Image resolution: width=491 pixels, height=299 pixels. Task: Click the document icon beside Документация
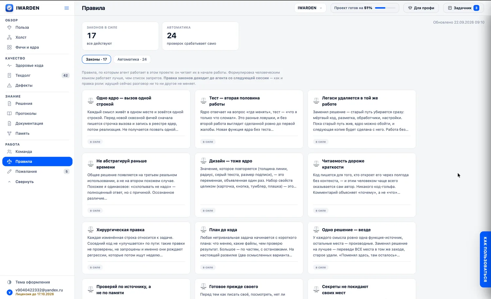[x=9, y=123]
